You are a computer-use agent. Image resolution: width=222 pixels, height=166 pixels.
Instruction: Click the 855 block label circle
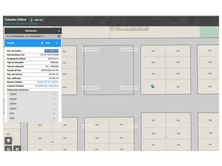click(52, 142)
